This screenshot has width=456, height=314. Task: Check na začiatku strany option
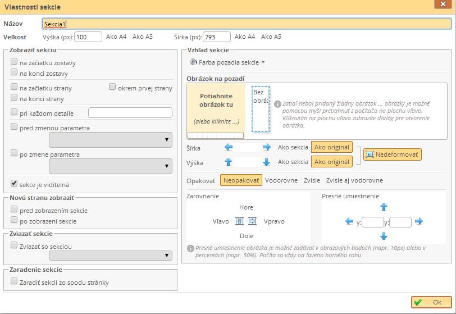(x=14, y=87)
